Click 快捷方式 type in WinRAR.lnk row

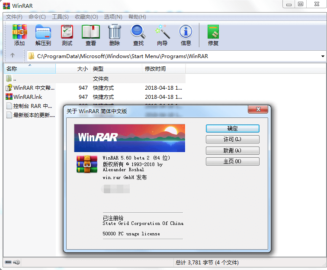tap(103, 97)
